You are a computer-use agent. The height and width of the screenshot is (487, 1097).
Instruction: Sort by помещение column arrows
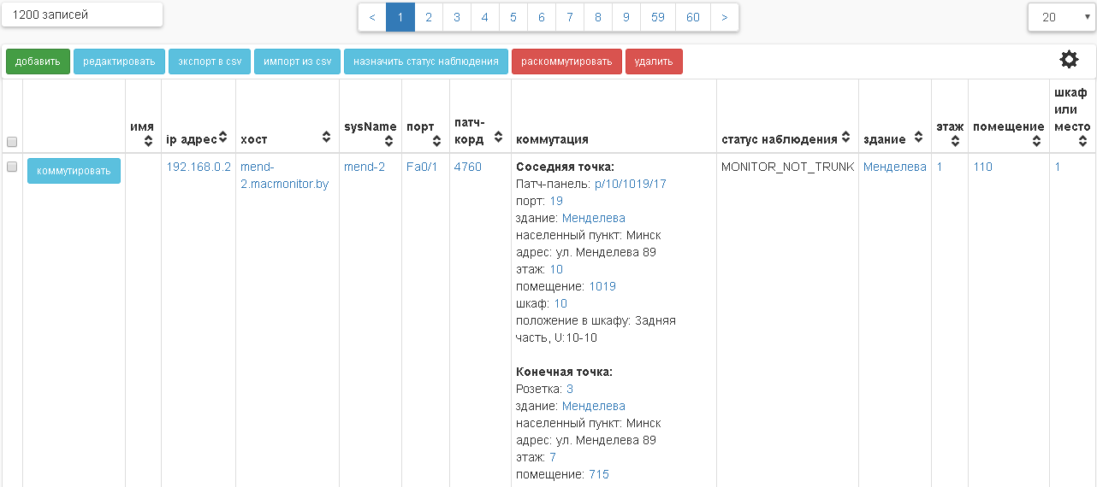pos(1038,141)
